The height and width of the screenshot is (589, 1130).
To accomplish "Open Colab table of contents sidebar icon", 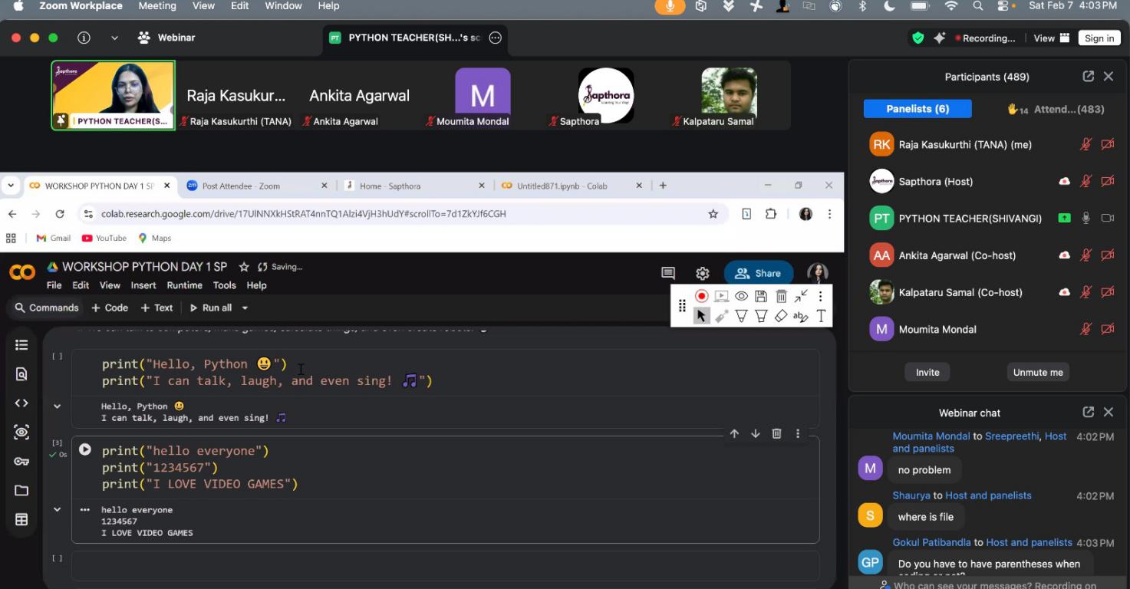I will (x=21, y=345).
